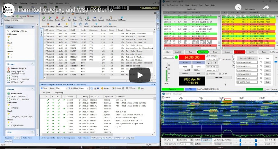278x149 pixels.
Task: Click the red Delete icon in Logbook
Action: pos(57,19)
